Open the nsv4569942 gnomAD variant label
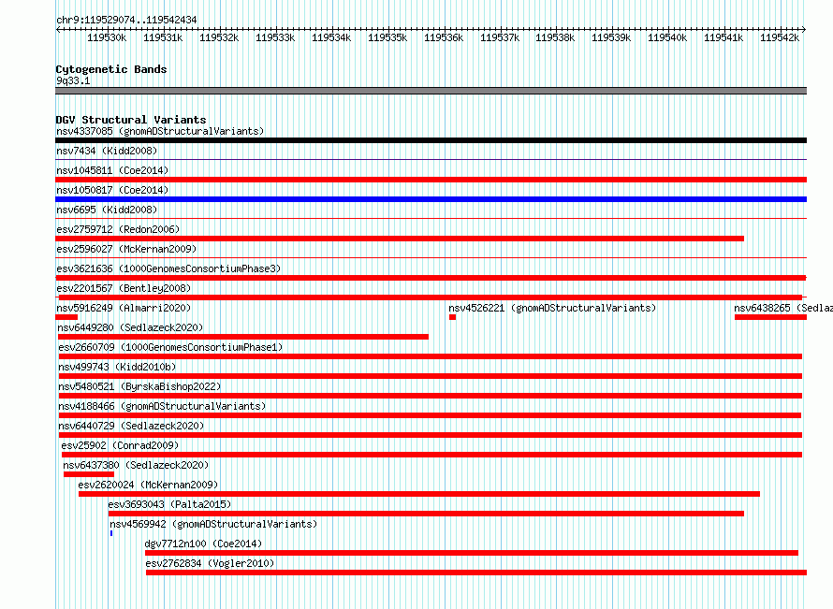Viewport: 833px width, 609px height. [x=213, y=524]
